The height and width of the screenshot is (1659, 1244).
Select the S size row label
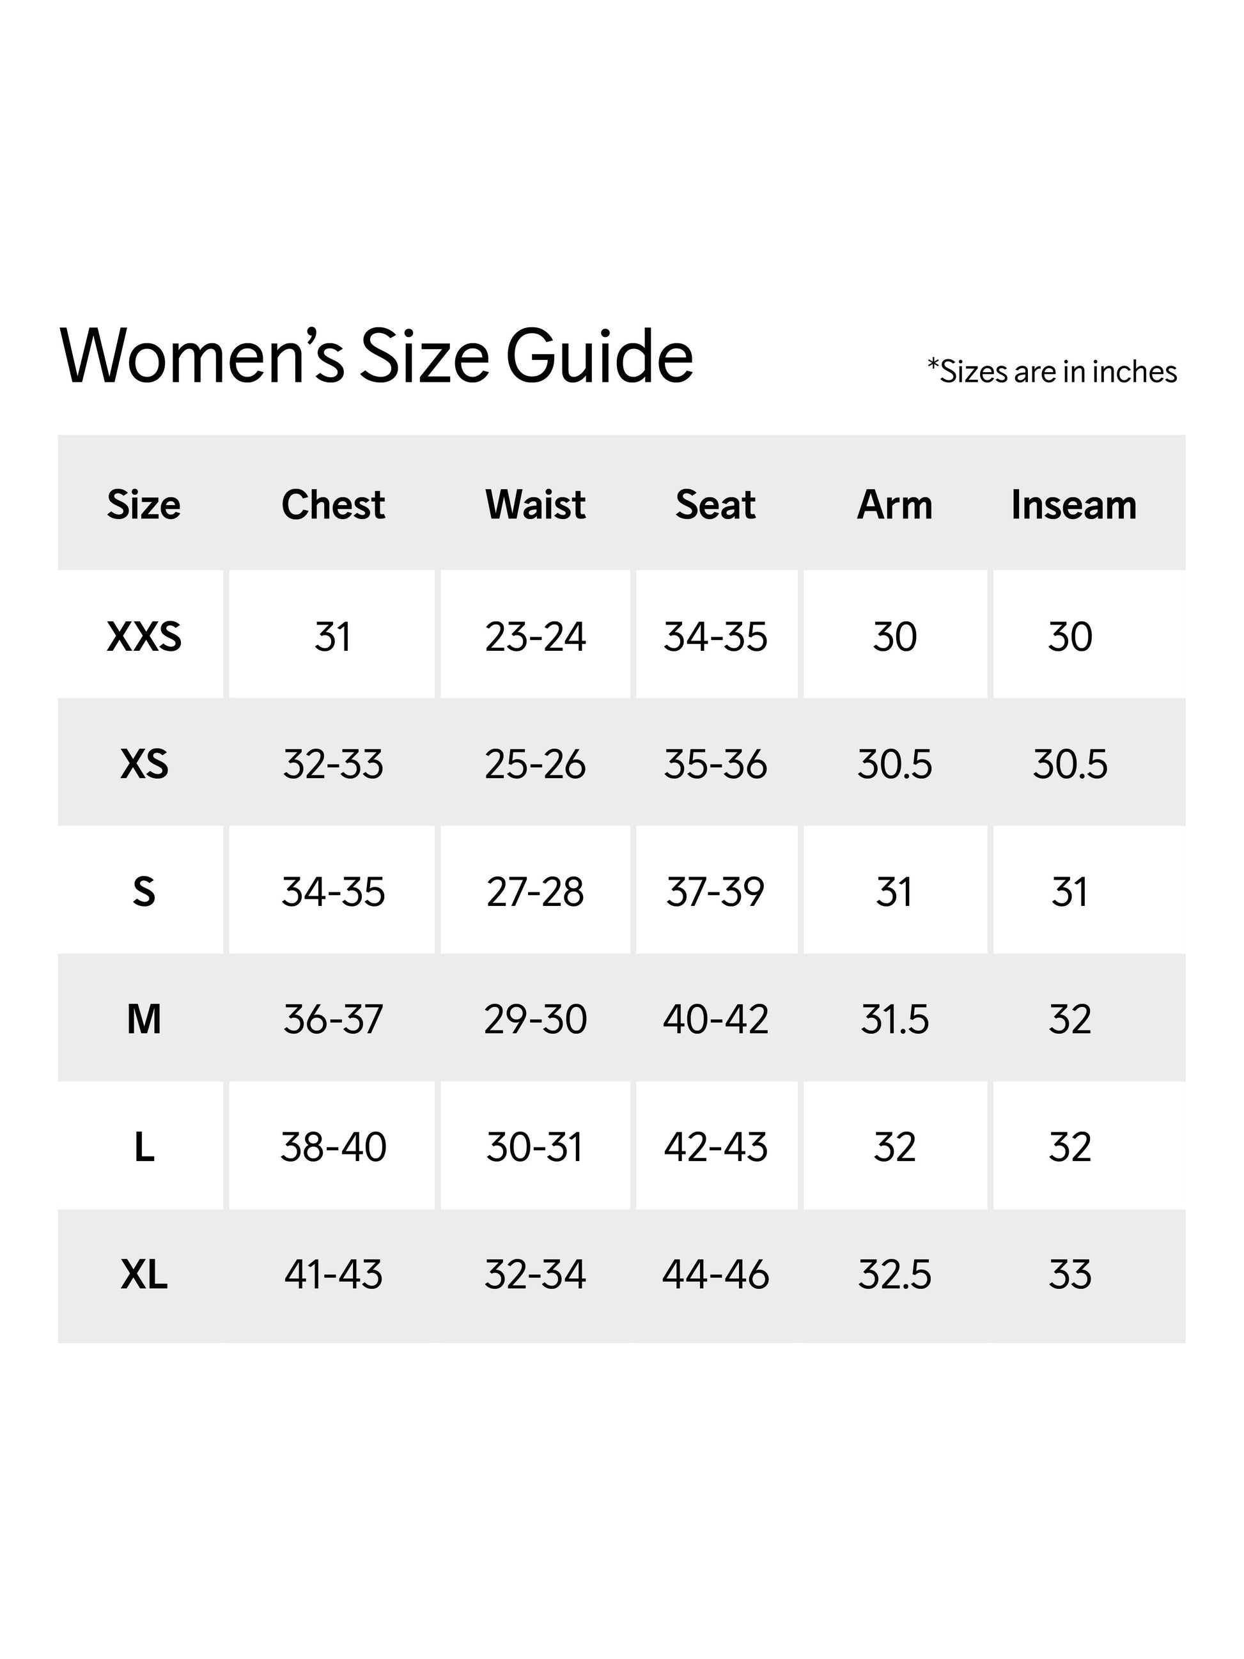[144, 892]
